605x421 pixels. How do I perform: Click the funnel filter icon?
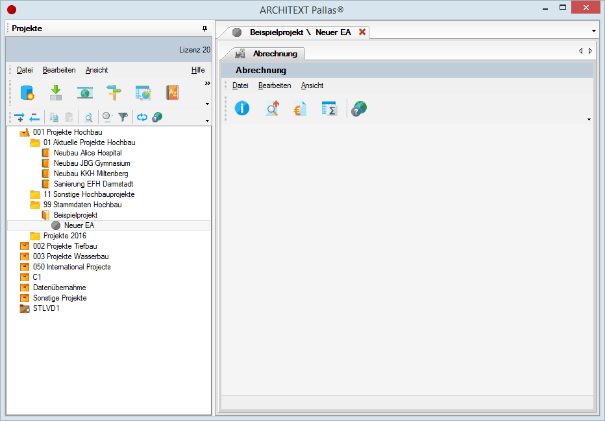(x=123, y=117)
